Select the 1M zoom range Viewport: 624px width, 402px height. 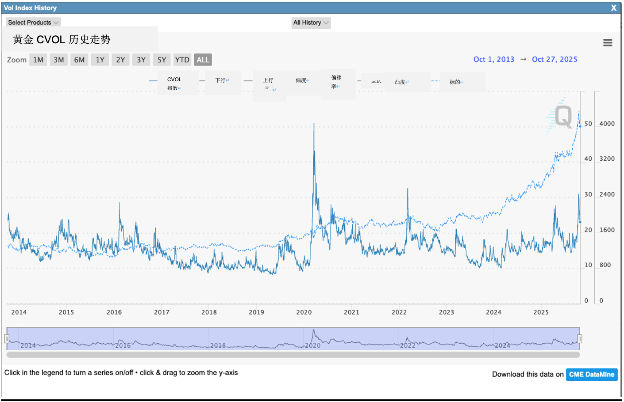[x=39, y=60]
